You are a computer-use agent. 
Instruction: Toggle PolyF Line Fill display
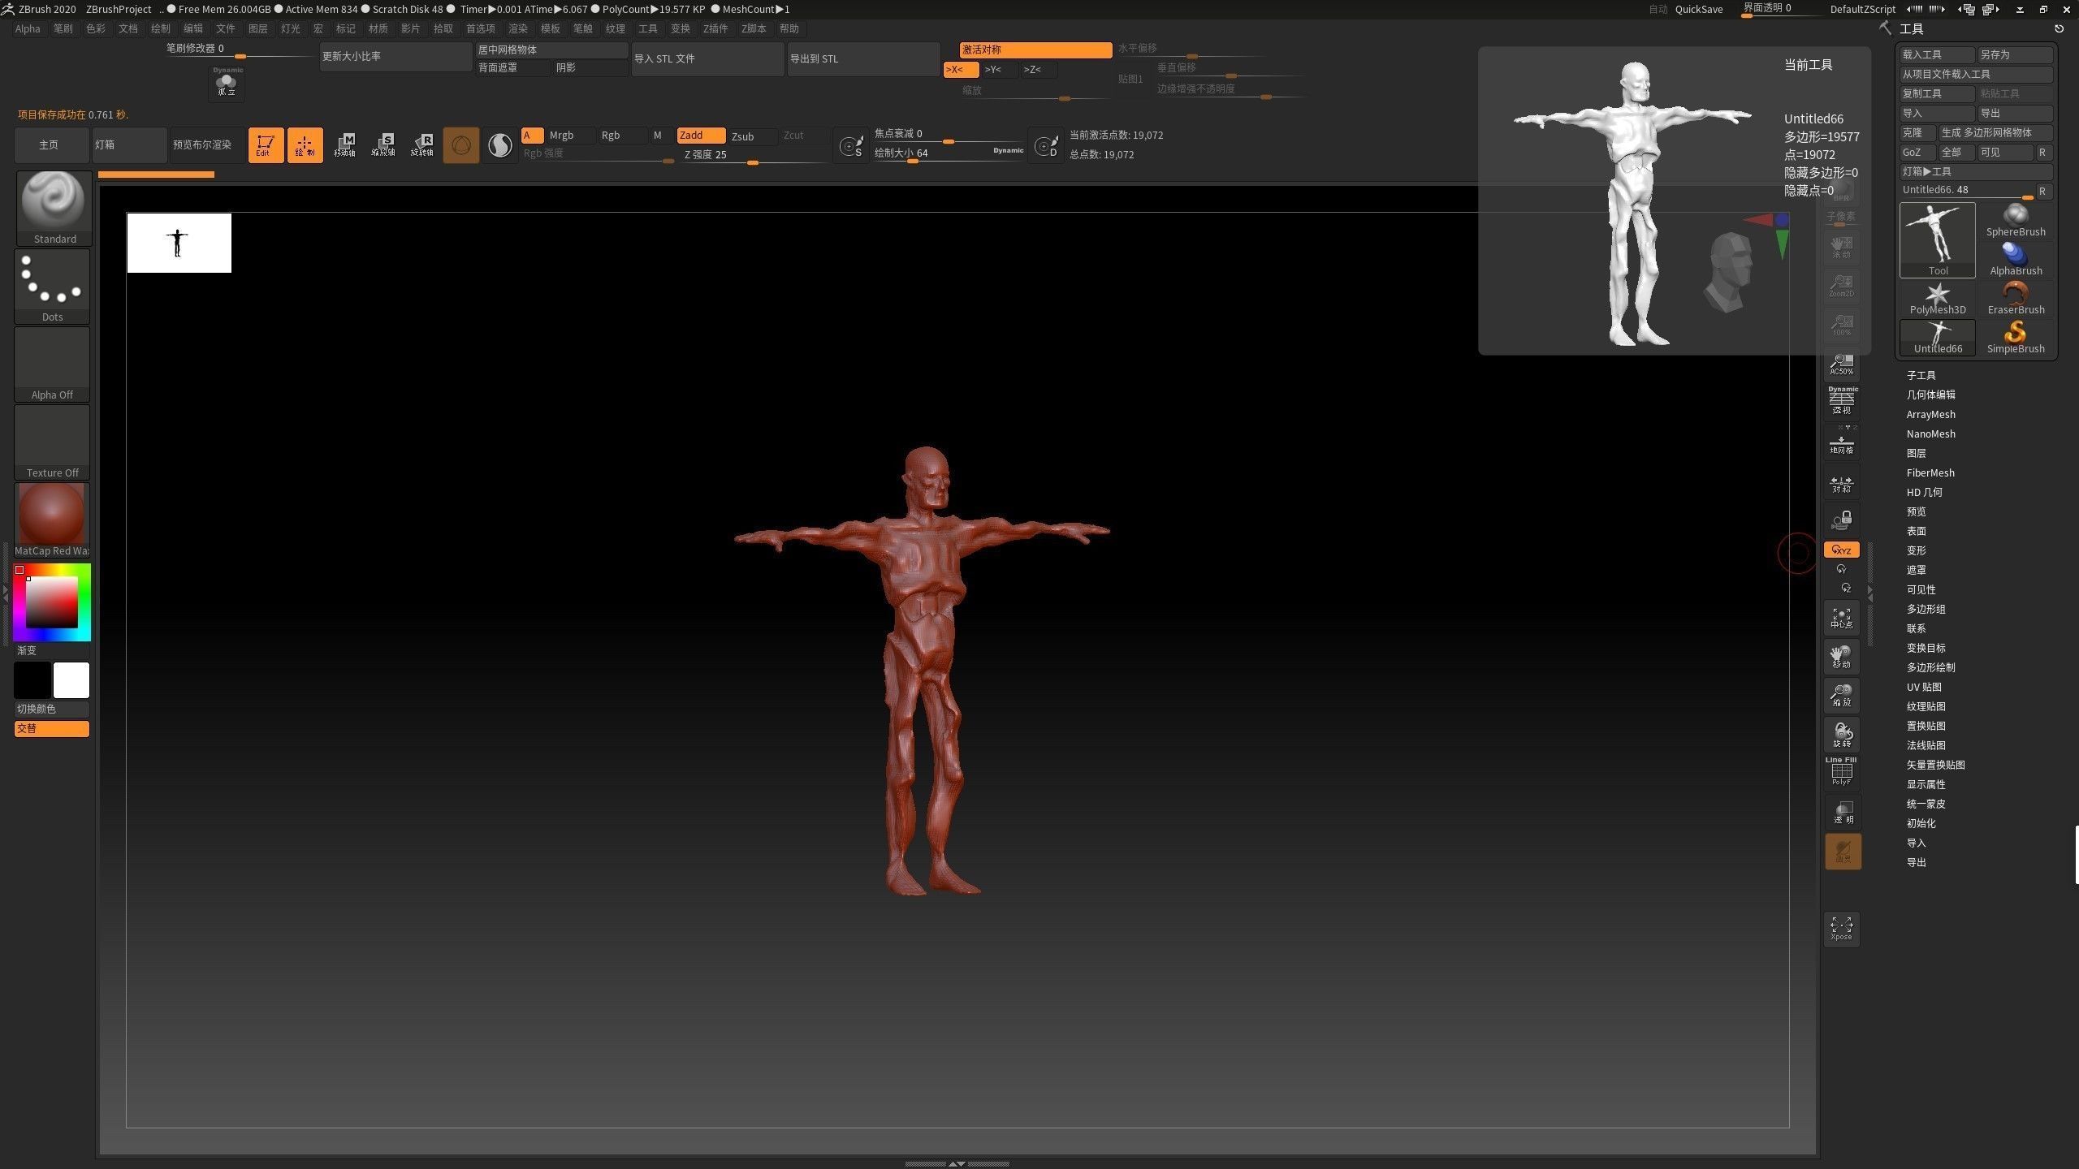[x=1842, y=772]
